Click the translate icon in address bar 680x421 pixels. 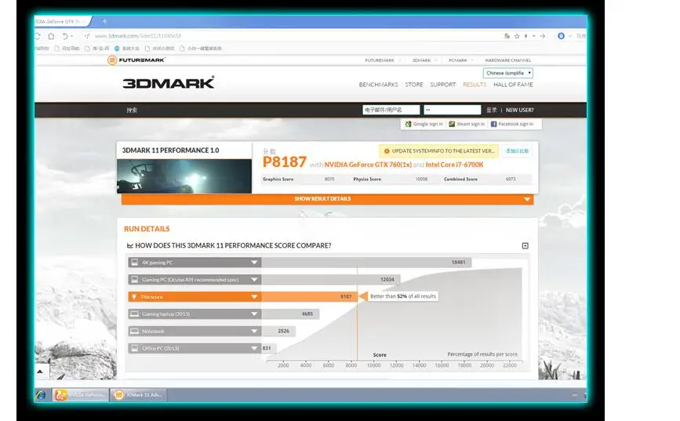pyautogui.click(x=507, y=36)
